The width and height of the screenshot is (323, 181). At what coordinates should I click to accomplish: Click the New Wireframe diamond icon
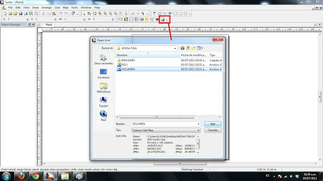click(x=157, y=19)
